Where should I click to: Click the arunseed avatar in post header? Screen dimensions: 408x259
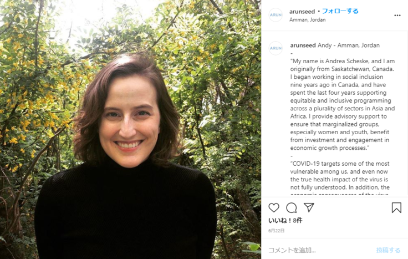point(276,15)
